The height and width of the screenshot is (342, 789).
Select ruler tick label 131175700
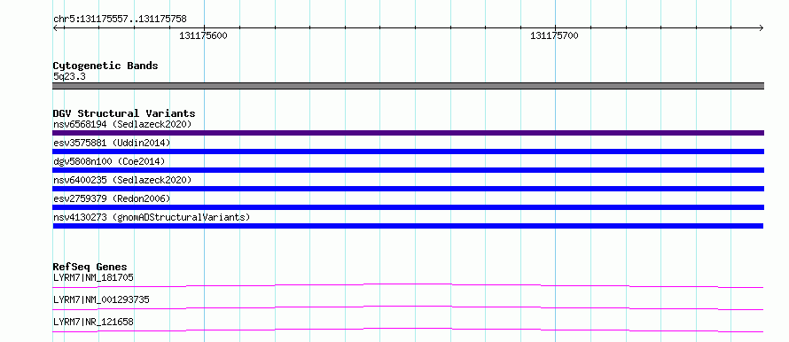click(x=554, y=35)
